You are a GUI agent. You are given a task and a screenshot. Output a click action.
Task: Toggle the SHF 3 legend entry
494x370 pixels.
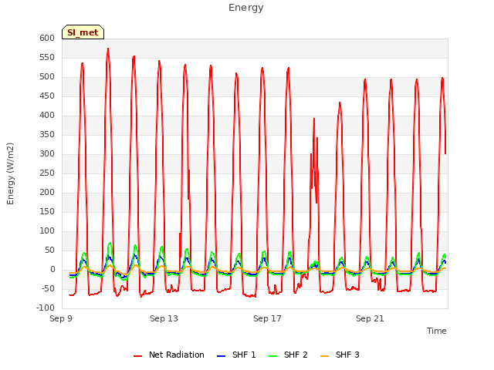340,355
